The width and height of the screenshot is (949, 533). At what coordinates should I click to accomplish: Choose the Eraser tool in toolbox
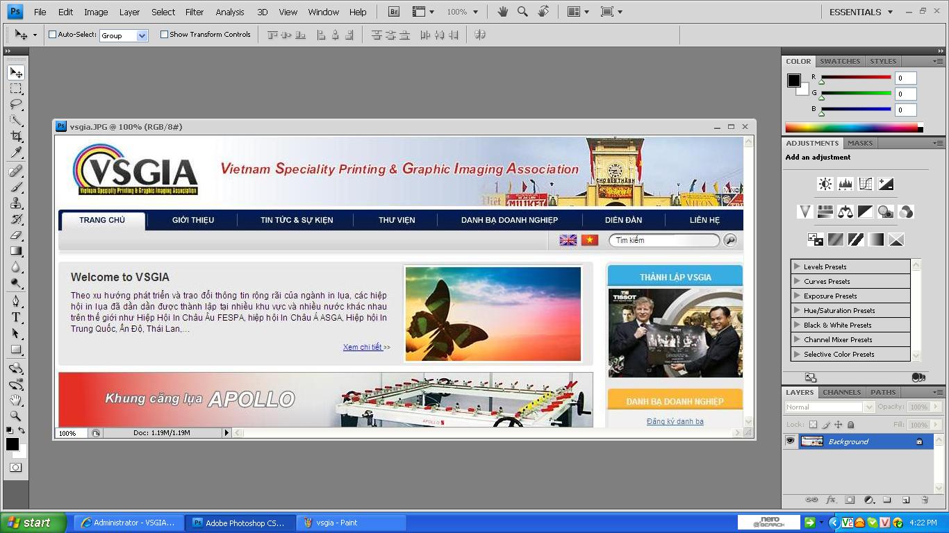click(x=16, y=235)
